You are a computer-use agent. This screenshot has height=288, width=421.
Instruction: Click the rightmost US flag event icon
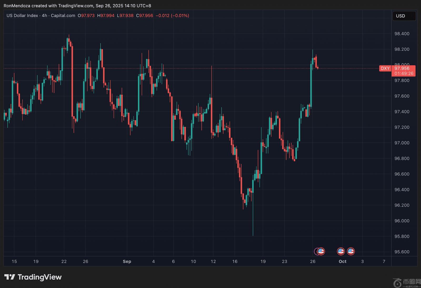[x=351, y=251]
